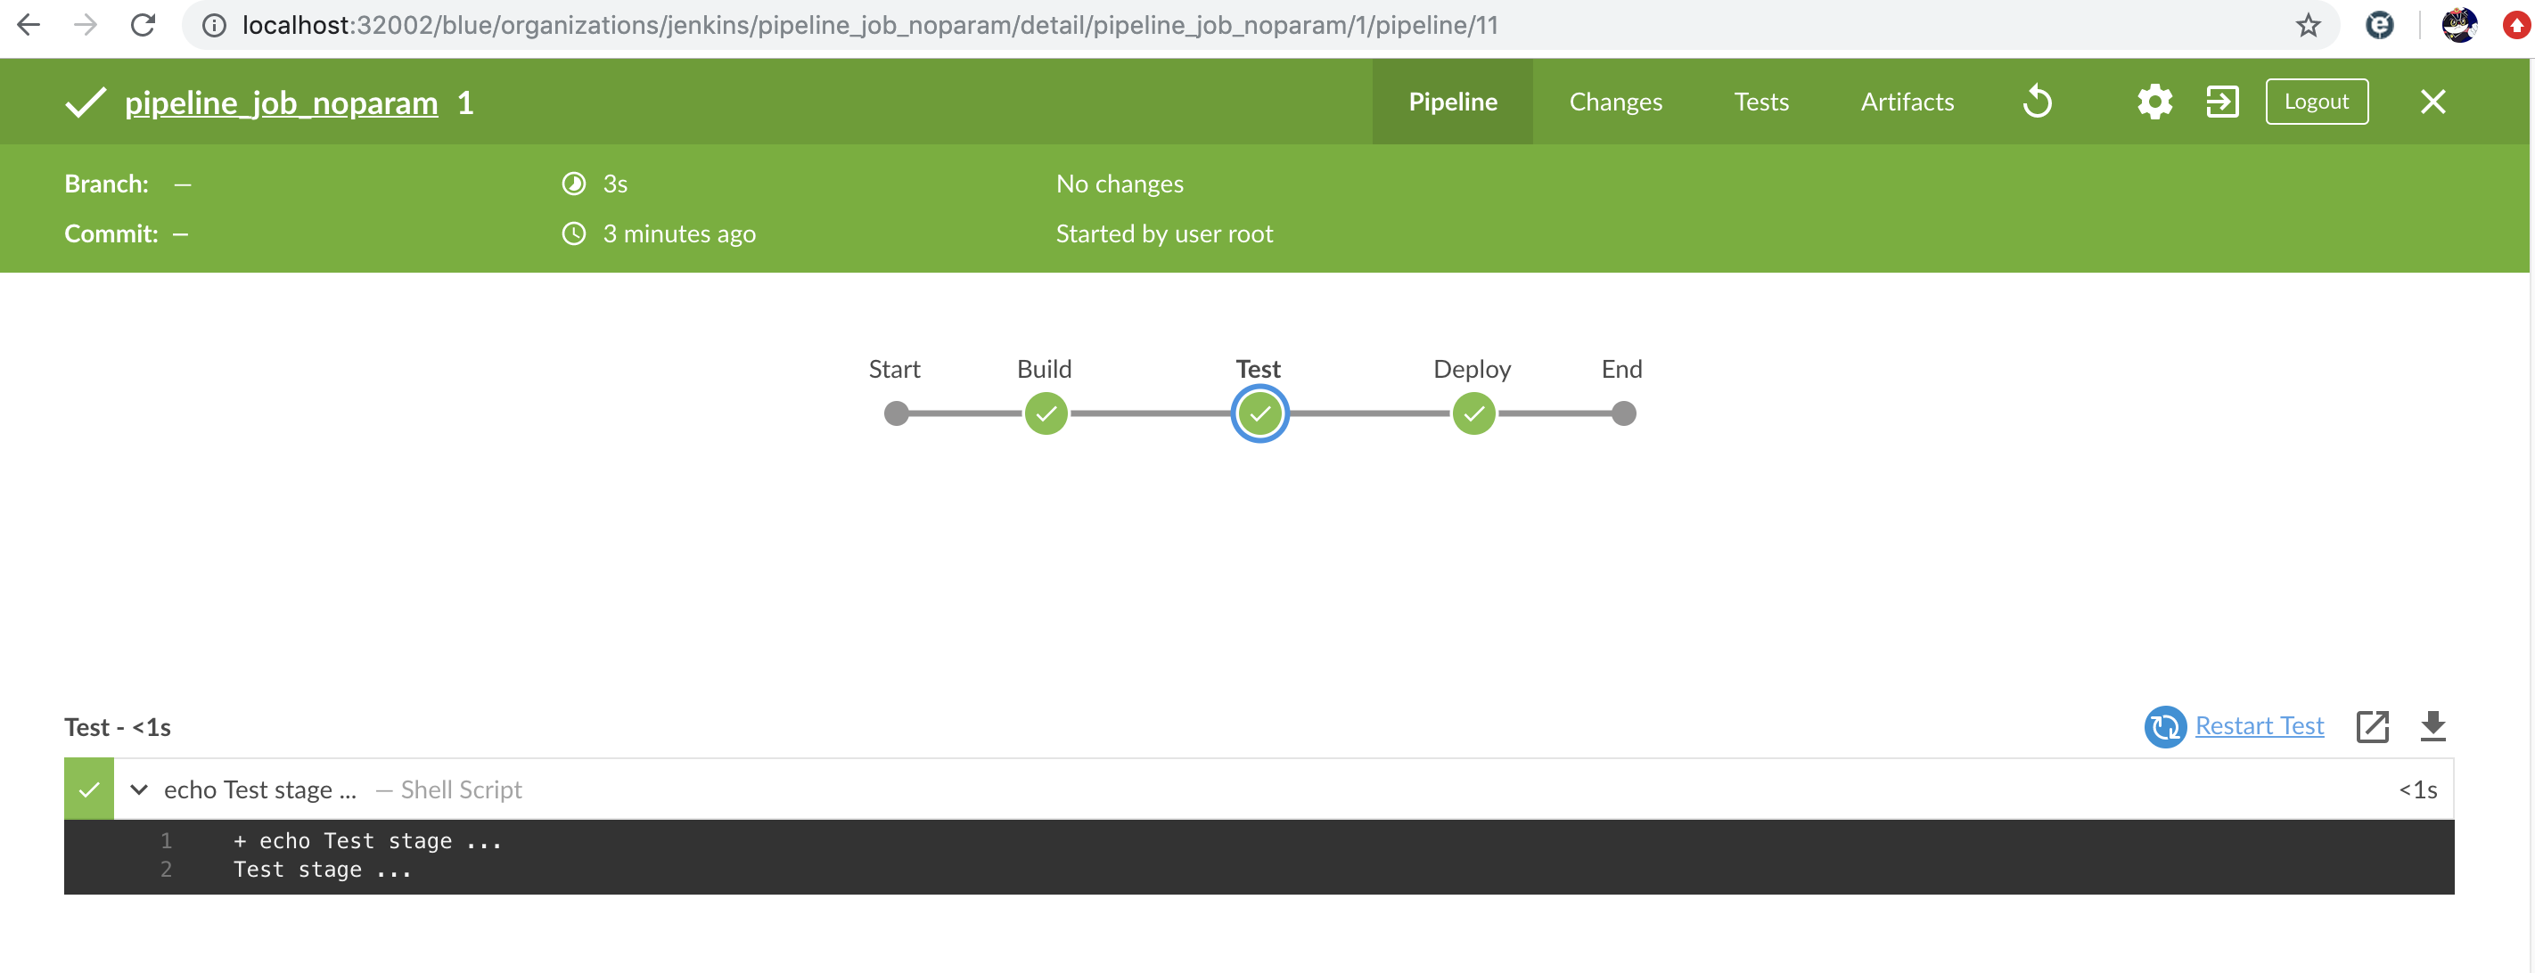
Task: Open pipeline settings gear icon
Action: [2154, 102]
